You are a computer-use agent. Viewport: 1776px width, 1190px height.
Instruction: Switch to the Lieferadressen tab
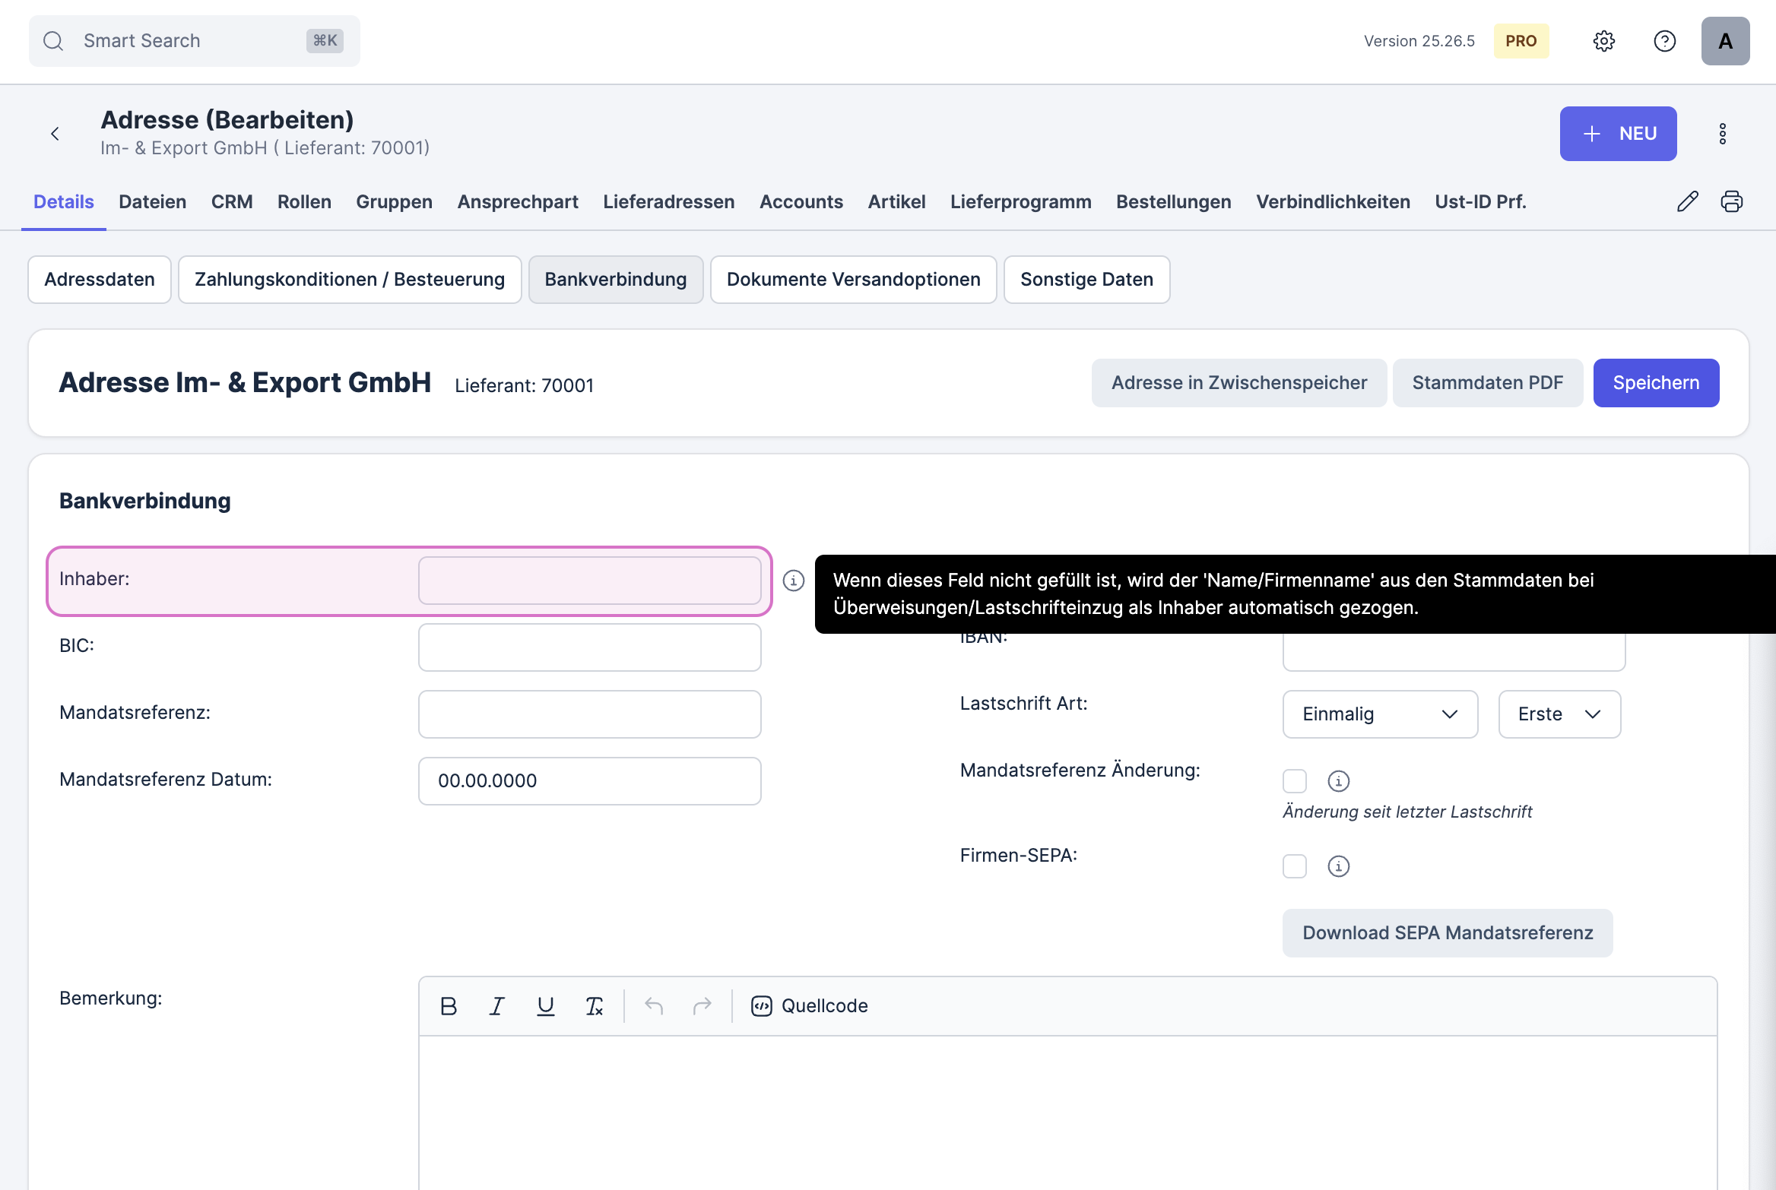pos(668,201)
